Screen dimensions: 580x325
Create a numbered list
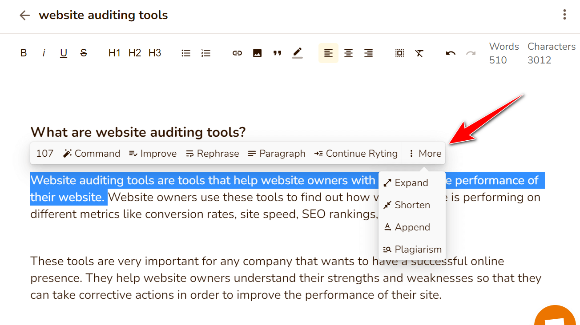point(205,53)
